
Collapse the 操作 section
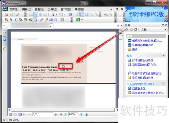click(164, 56)
